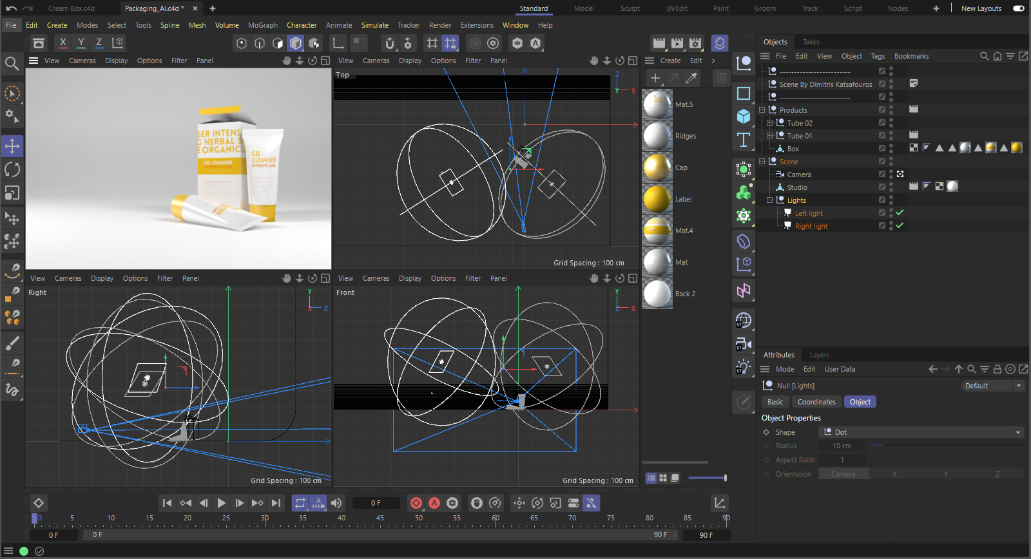Toggle Camera layer checkbox in Object Manager
Viewport: 1031px width, 559px height.
click(x=882, y=174)
